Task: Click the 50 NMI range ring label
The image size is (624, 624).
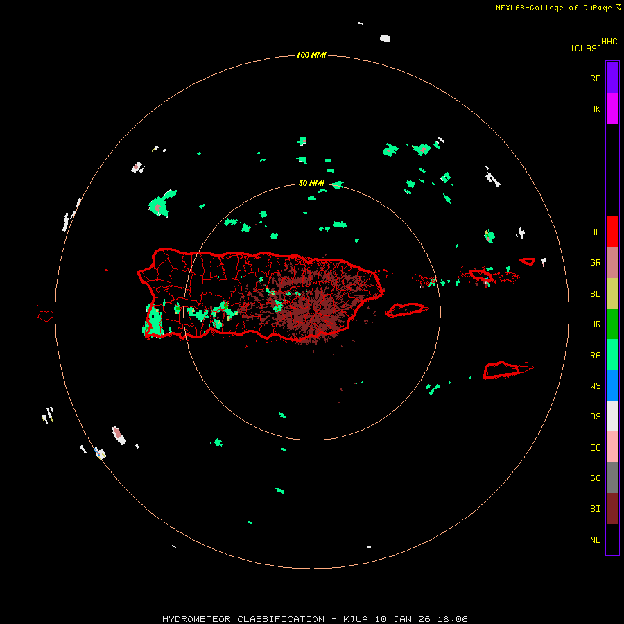Action: 311,183
